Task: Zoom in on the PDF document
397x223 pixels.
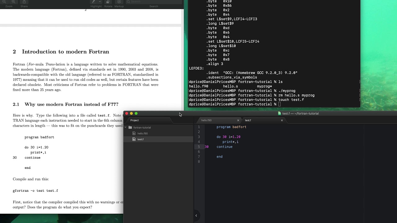Action: 13,2
